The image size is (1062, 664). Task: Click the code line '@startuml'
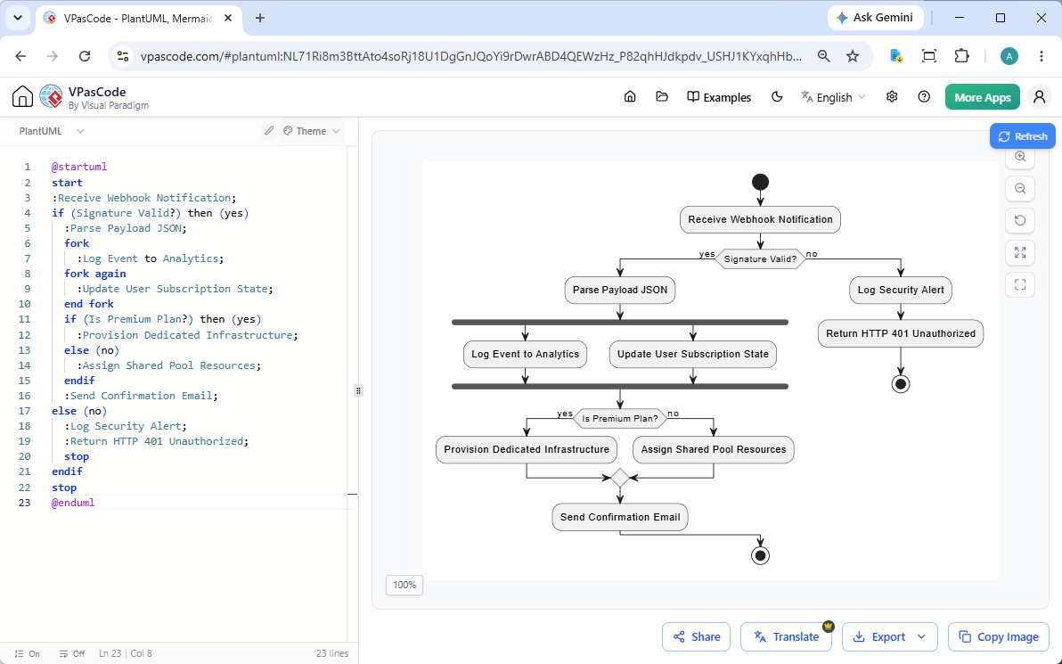click(79, 167)
